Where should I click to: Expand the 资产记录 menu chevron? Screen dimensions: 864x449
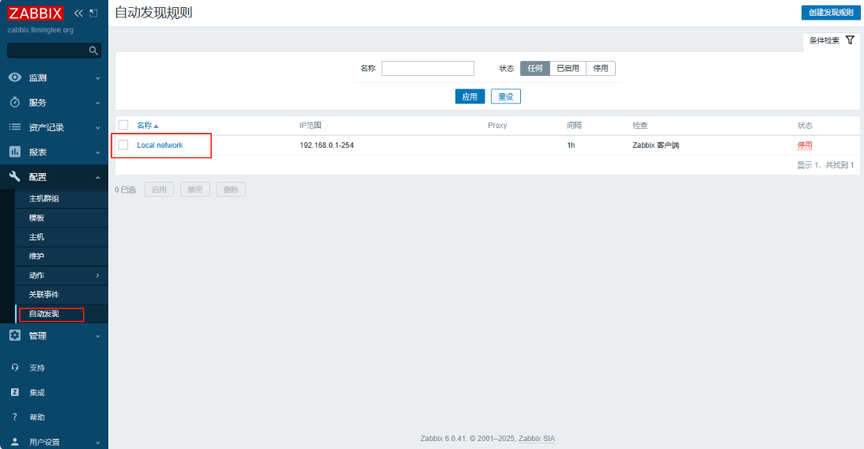(97, 128)
